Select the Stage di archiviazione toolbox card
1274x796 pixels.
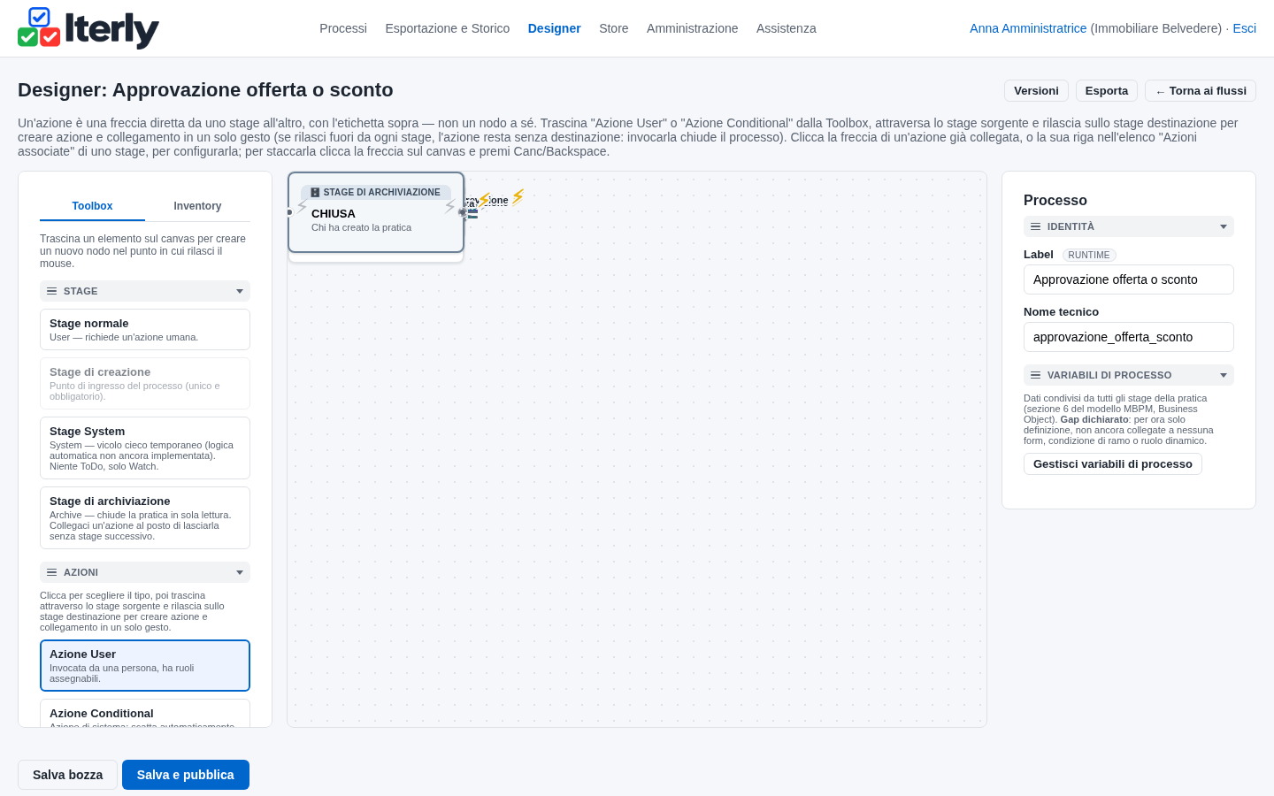(x=145, y=518)
